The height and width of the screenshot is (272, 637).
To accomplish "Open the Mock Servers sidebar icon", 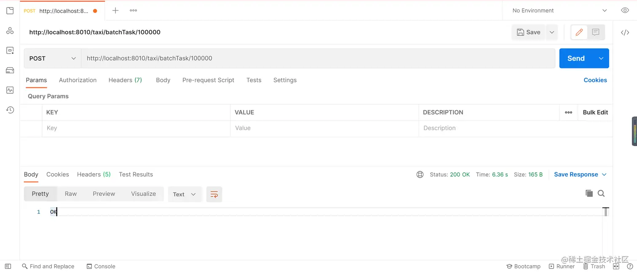I will pos(10,70).
